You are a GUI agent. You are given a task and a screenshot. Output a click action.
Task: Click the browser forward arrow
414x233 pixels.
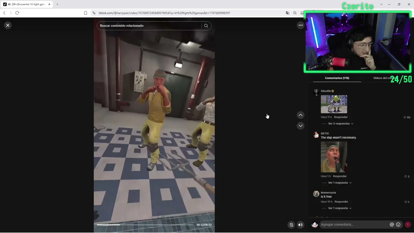11,13
